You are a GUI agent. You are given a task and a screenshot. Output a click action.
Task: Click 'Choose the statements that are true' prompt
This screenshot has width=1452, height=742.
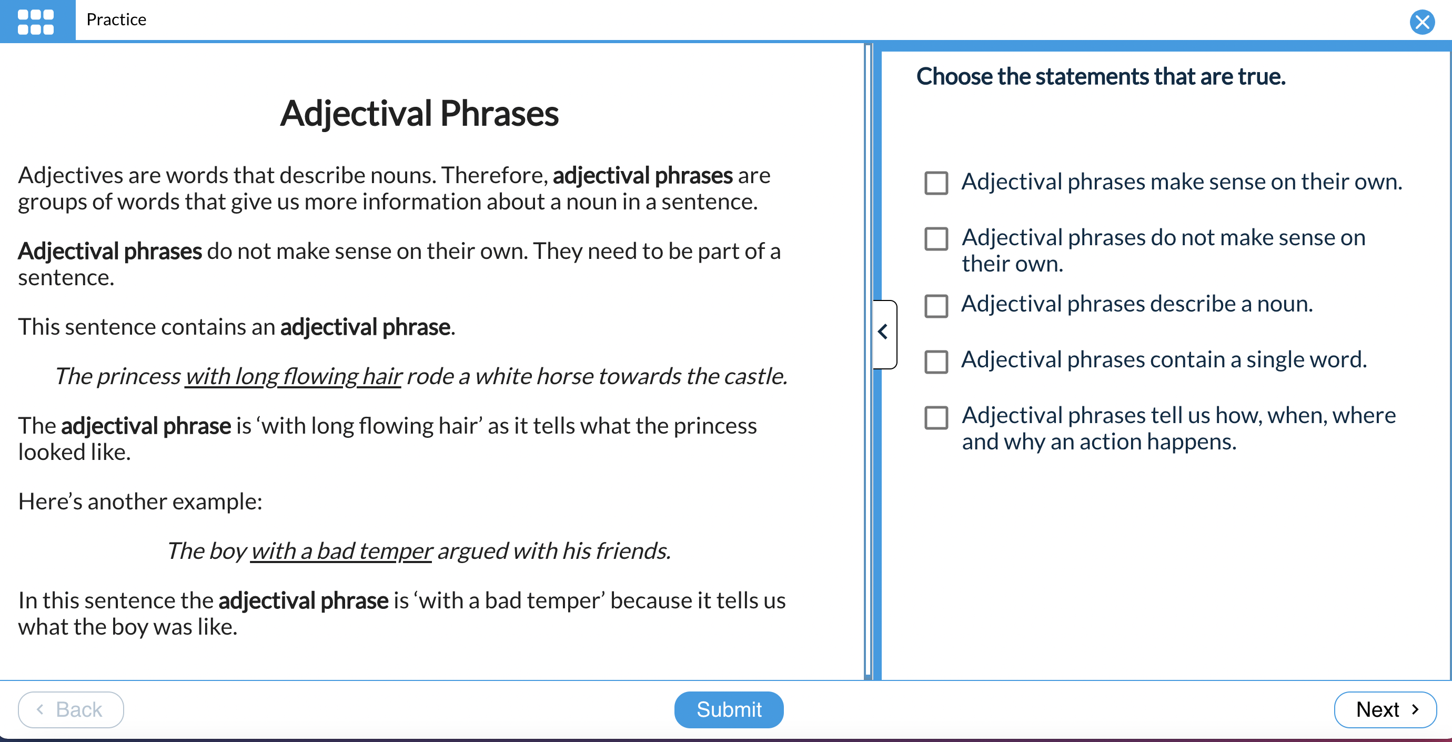tap(1100, 77)
